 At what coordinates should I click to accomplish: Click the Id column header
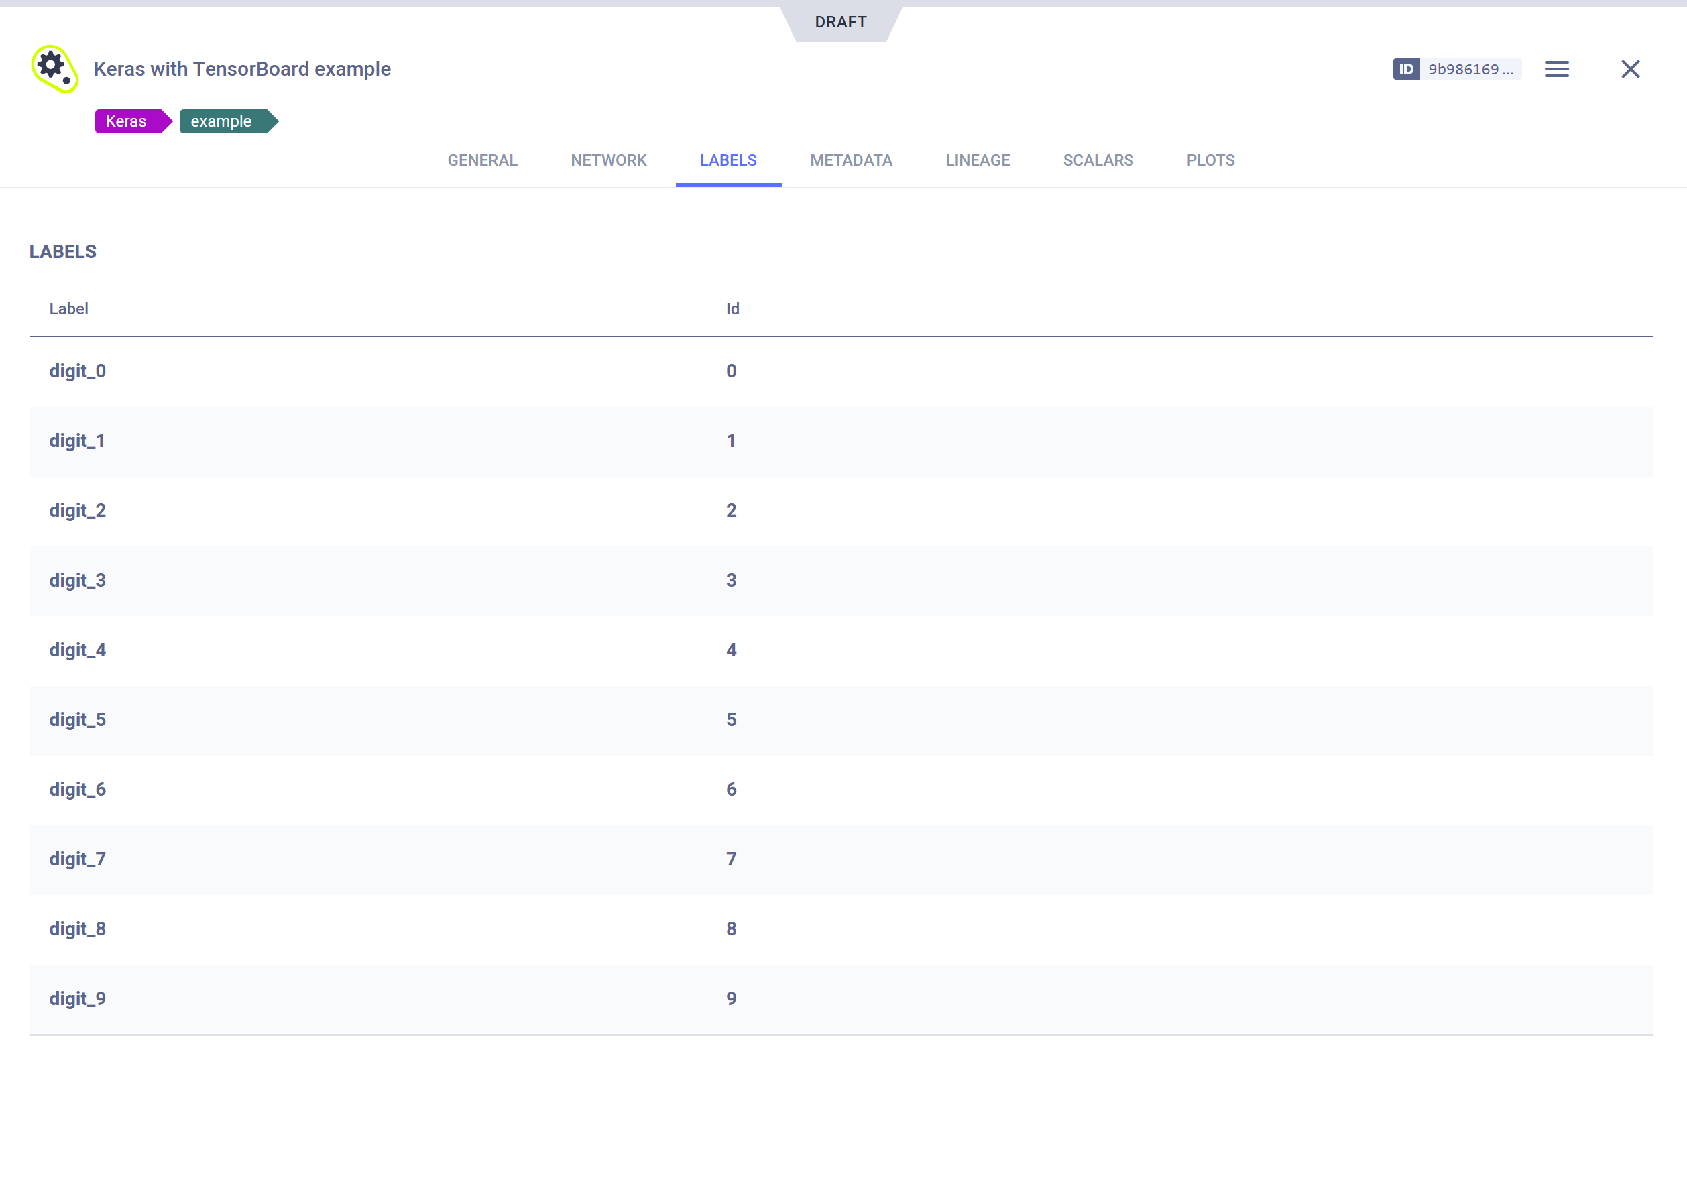pos(732,309)
